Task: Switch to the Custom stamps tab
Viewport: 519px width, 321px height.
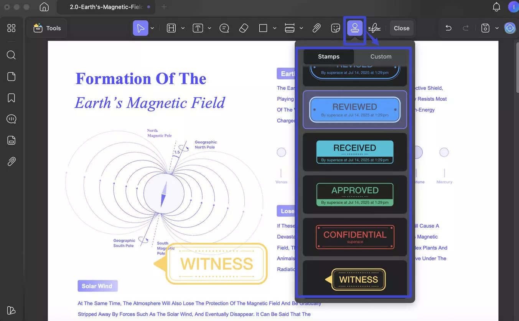Action: pyautogui.click(x=381, y=56)
